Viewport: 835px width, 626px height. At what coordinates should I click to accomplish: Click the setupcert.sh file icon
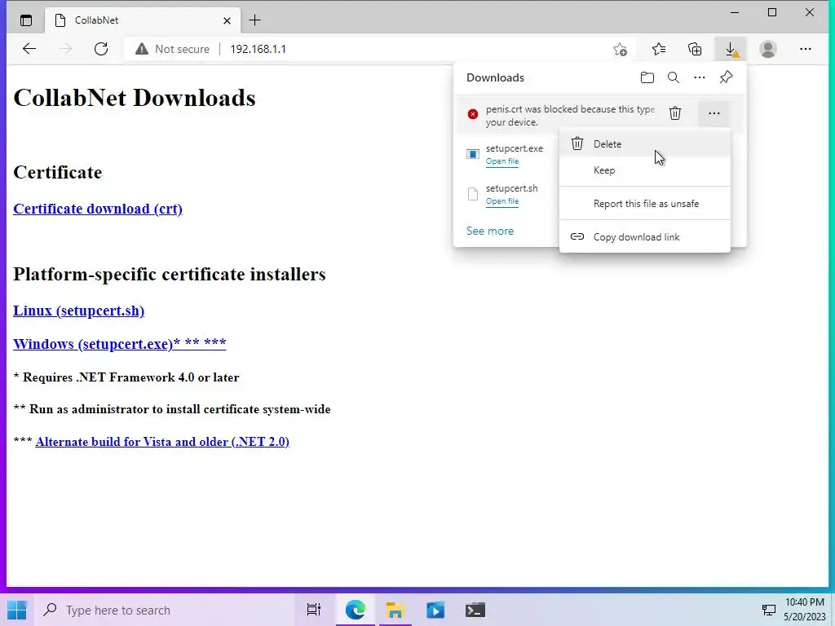coord(472,194)
